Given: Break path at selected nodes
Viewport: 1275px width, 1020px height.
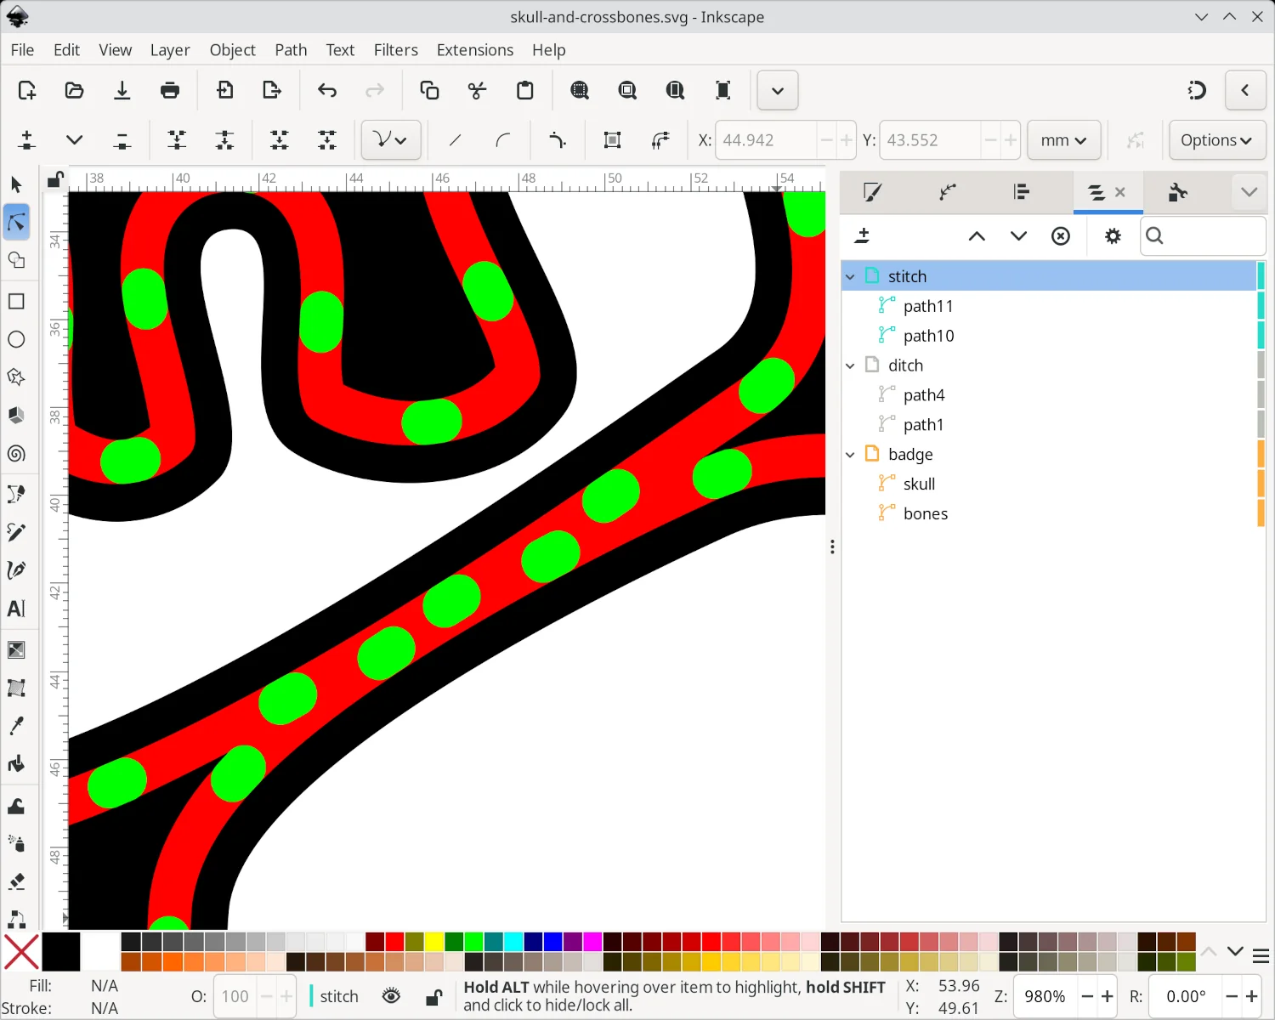Looking at the screenshot, I should (x=224, y=140).
